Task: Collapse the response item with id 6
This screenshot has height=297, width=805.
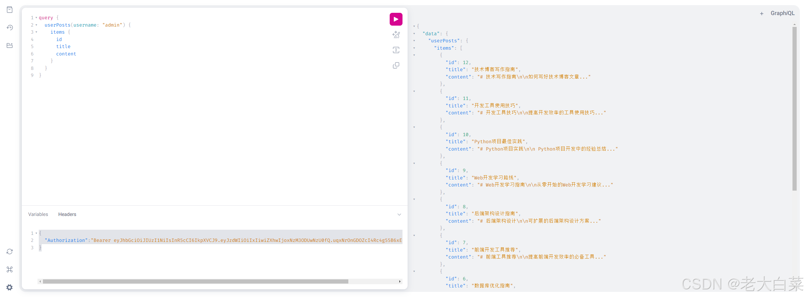Action: tap(414, 271)
